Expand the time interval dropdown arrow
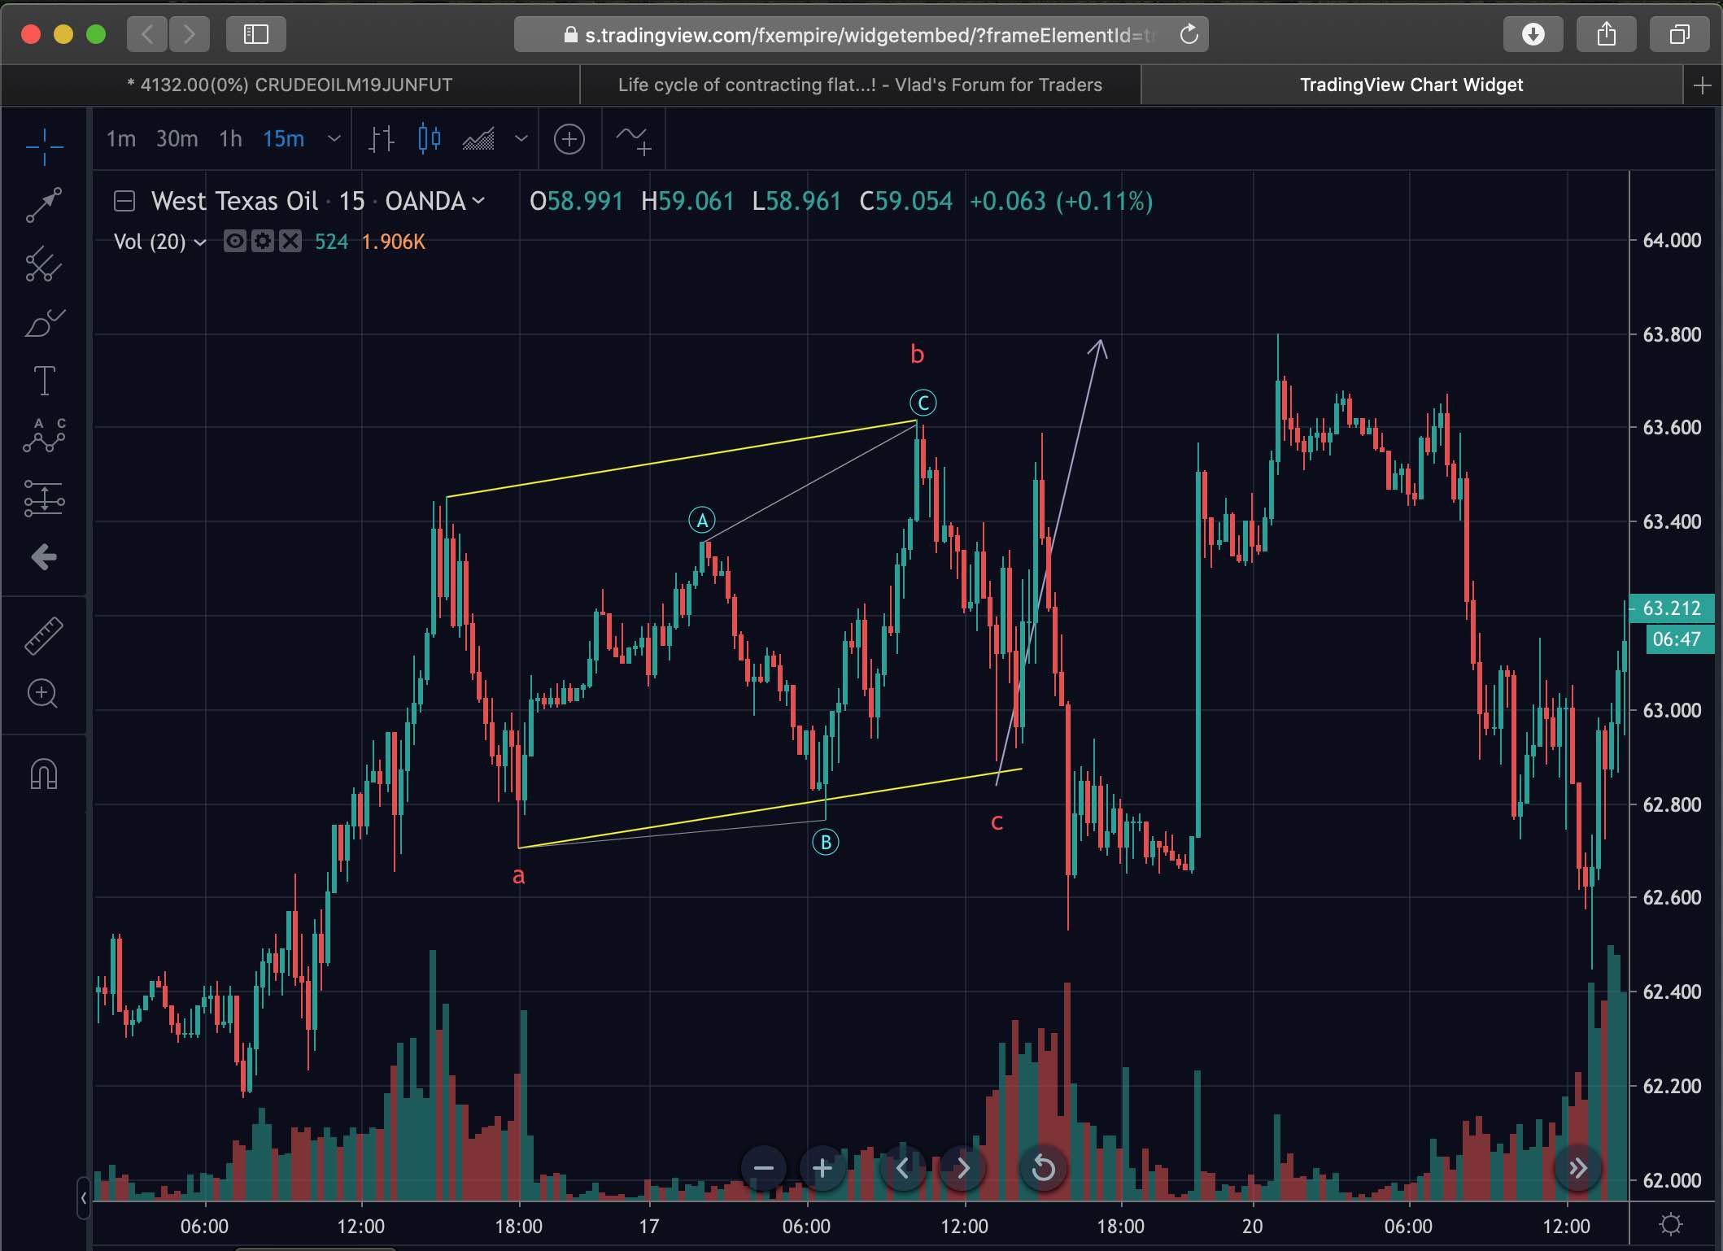Viewport: 1723px width, 1251px height. pos(334,139)
